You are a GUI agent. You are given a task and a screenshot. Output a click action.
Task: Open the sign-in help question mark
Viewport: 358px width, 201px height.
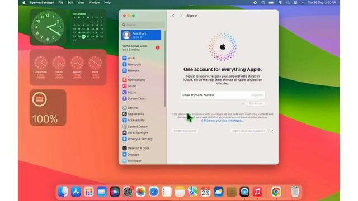pyautogui.click(x=272, y=131)
